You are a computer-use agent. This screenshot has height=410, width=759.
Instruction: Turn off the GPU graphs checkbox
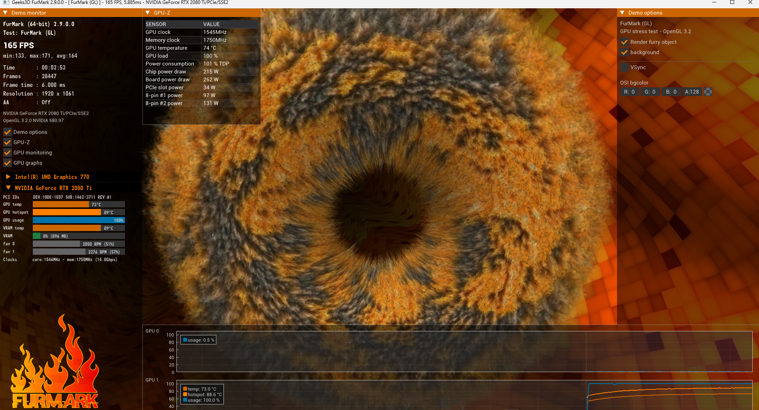coord(8,163)
